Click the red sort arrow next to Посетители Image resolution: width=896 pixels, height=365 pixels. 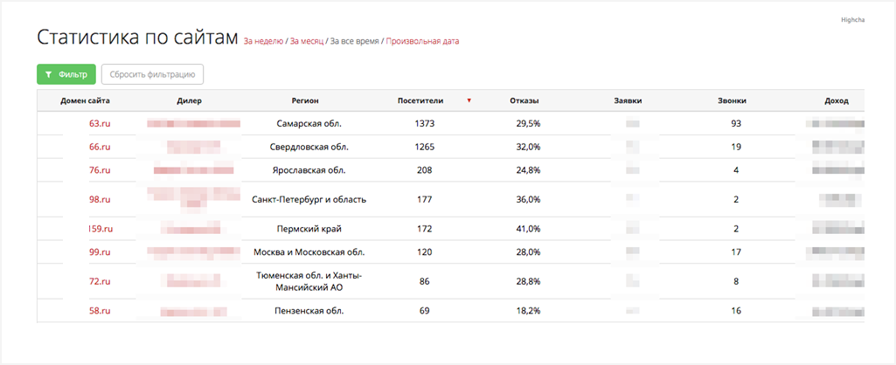[x=469, y=100]
